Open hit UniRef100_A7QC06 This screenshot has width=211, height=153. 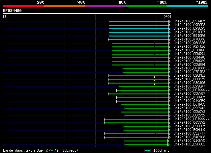[x=189, y=39]
